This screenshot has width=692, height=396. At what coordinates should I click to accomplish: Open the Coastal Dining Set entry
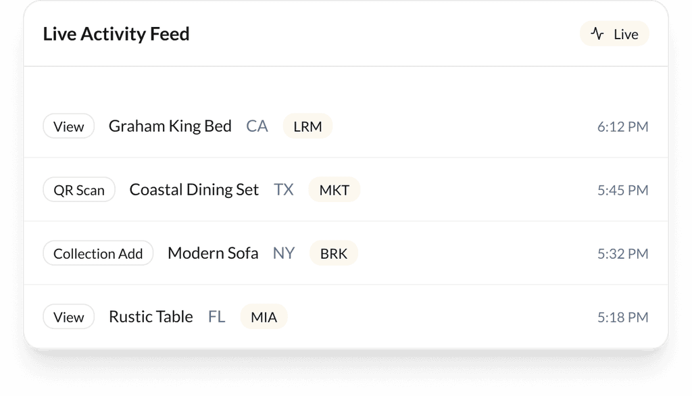click(x=194, y=190)
